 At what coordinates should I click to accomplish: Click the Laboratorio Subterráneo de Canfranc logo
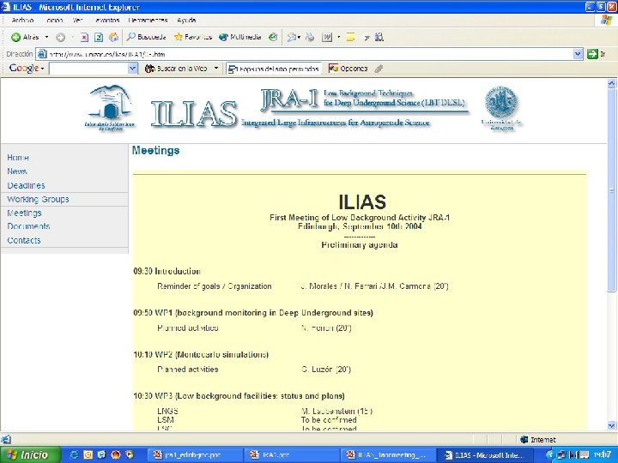[110, 107]
